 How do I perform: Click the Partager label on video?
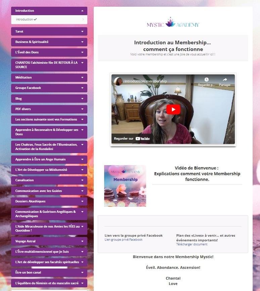point(225,85)
